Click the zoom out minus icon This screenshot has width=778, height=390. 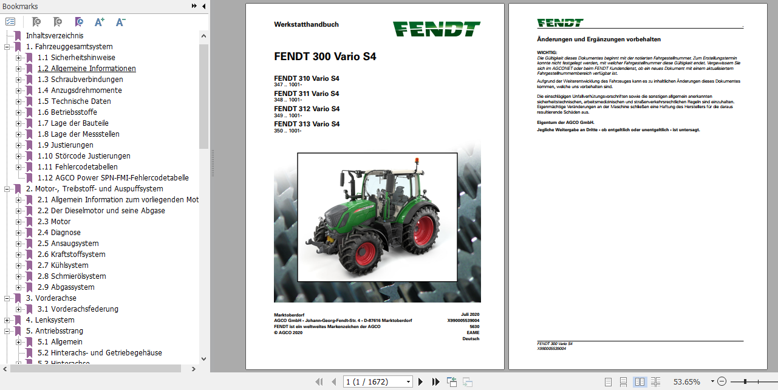point(722,381)
